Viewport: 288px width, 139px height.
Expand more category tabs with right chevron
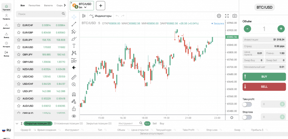(64, 5)
